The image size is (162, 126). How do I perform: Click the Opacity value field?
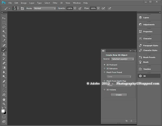pos(70,8)
